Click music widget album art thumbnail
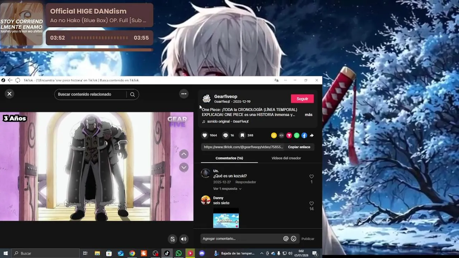 (22, 24)
